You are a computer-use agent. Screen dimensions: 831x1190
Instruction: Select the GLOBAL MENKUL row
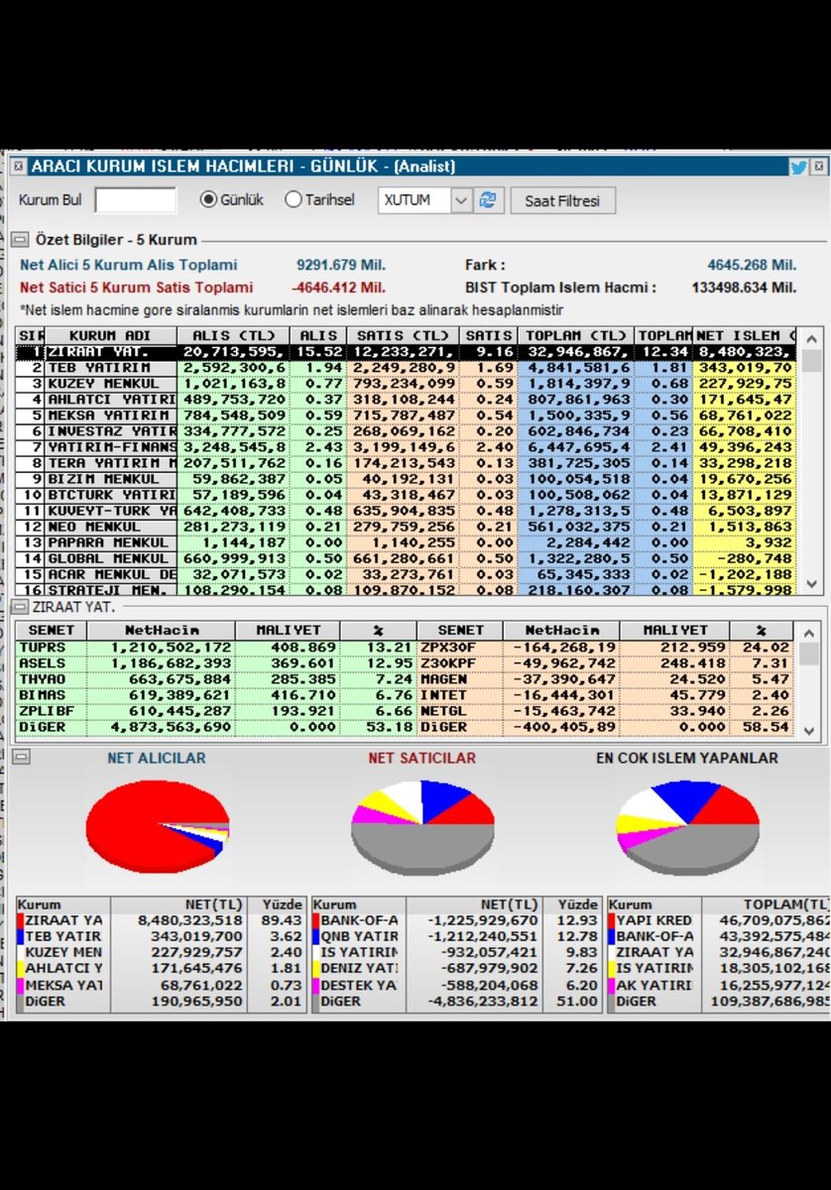[x=407, y=558]
